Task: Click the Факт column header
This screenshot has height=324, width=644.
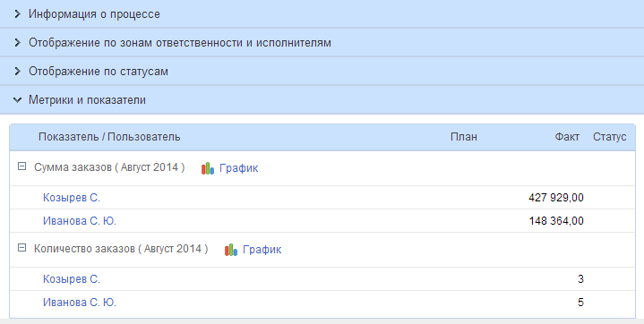Action: (x=567, y=137)
